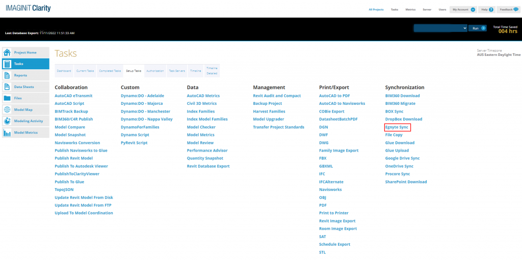Open Server in the top navigation
Screen dimensions: 522x260
click(427, 10)
